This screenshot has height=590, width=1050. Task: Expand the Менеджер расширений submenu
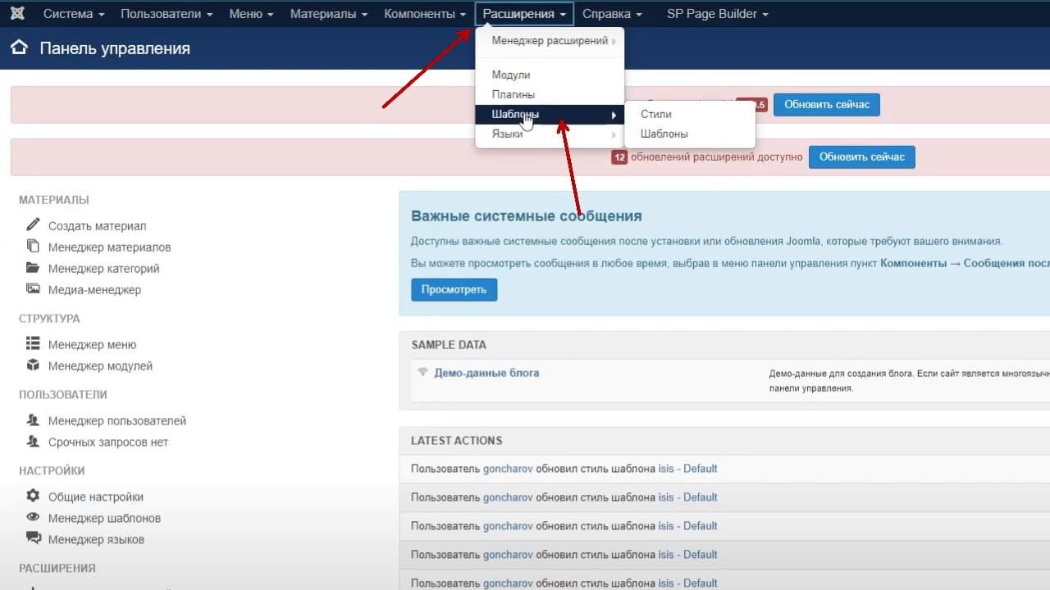550,40
